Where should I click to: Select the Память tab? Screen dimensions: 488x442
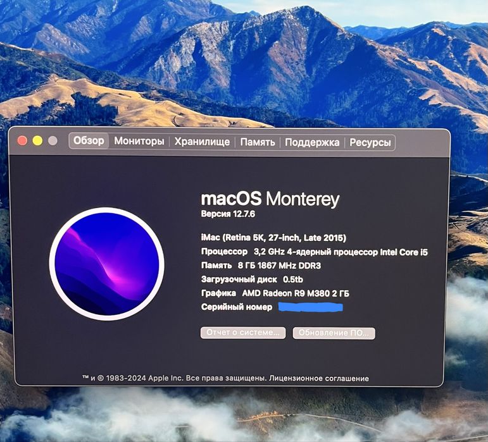[258, 142]
